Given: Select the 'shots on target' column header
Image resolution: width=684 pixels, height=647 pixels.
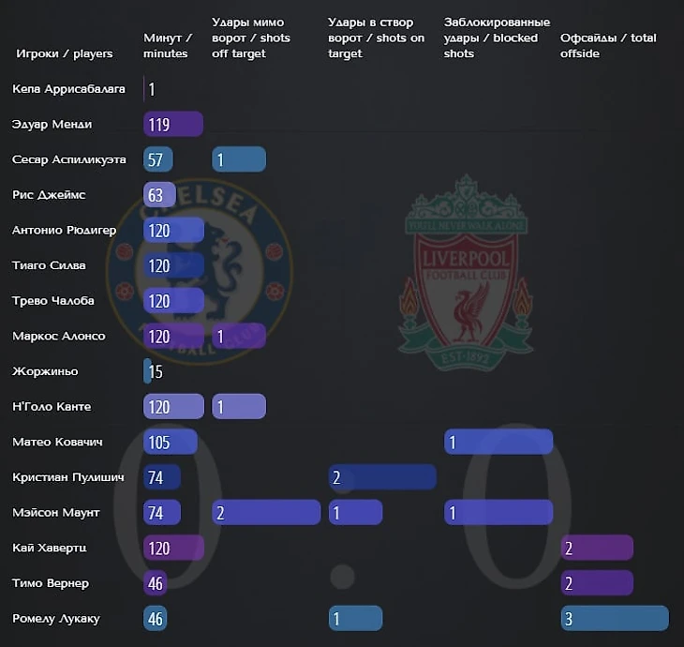Looking at the screenshot, I should point(376,38).
